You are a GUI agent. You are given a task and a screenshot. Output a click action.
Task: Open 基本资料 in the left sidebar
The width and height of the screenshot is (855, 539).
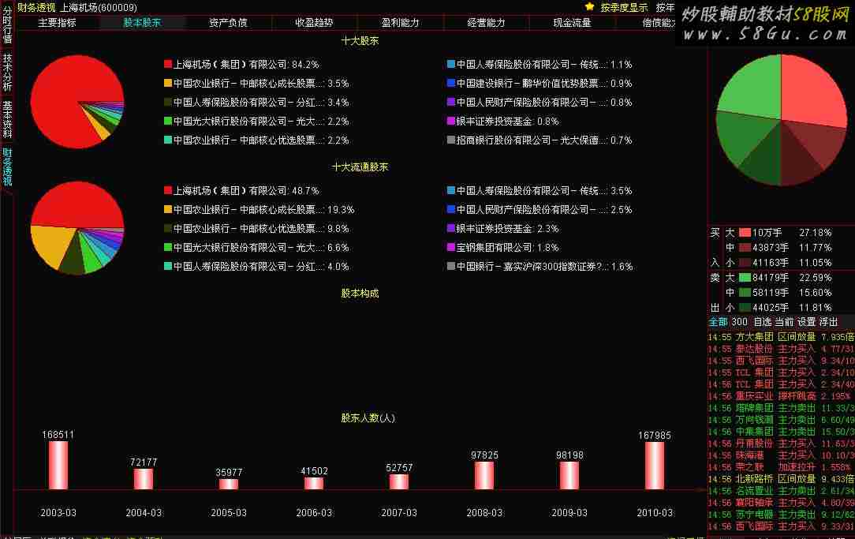pyautogui.click(x=7, y=119)
